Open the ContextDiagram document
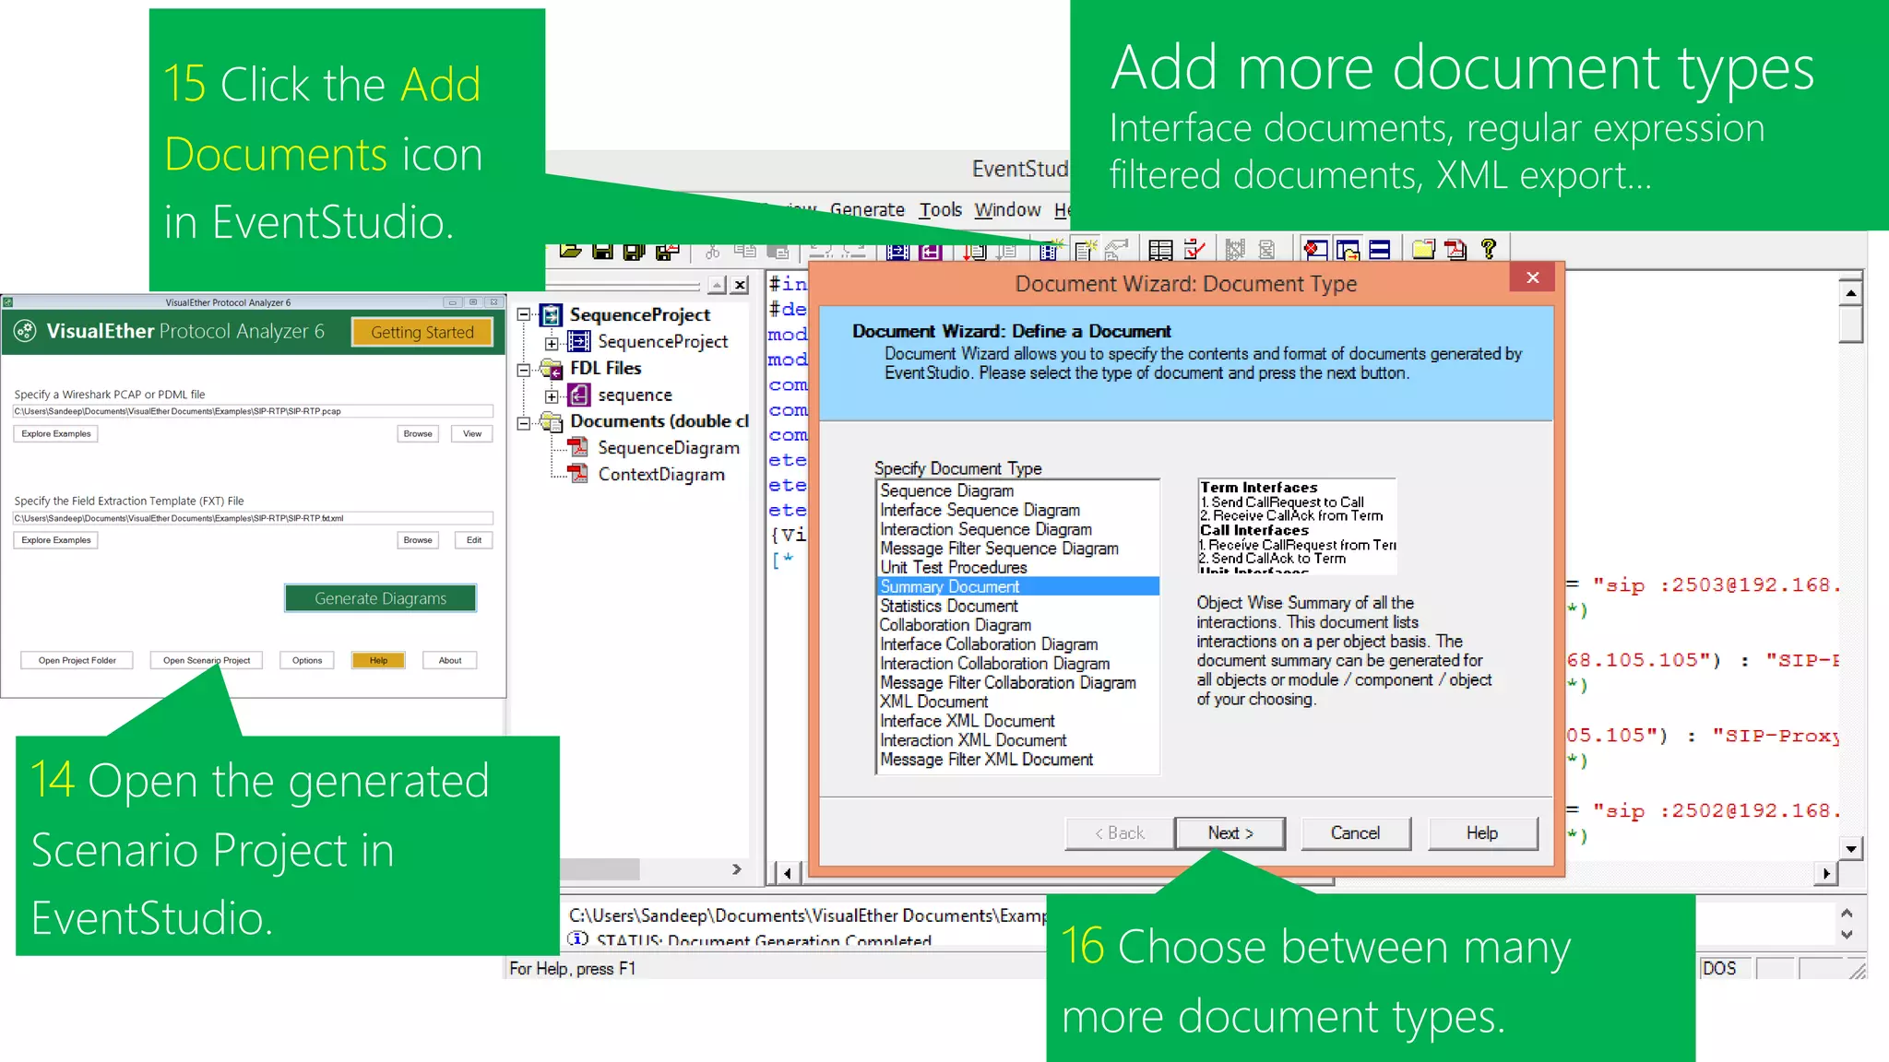The width and height of the screenshot is (1889, 1062). (660, 475)
